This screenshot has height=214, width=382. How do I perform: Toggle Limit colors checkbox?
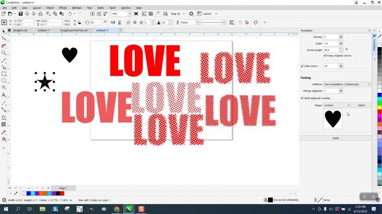pyautogui.click(x=302, y=66)
